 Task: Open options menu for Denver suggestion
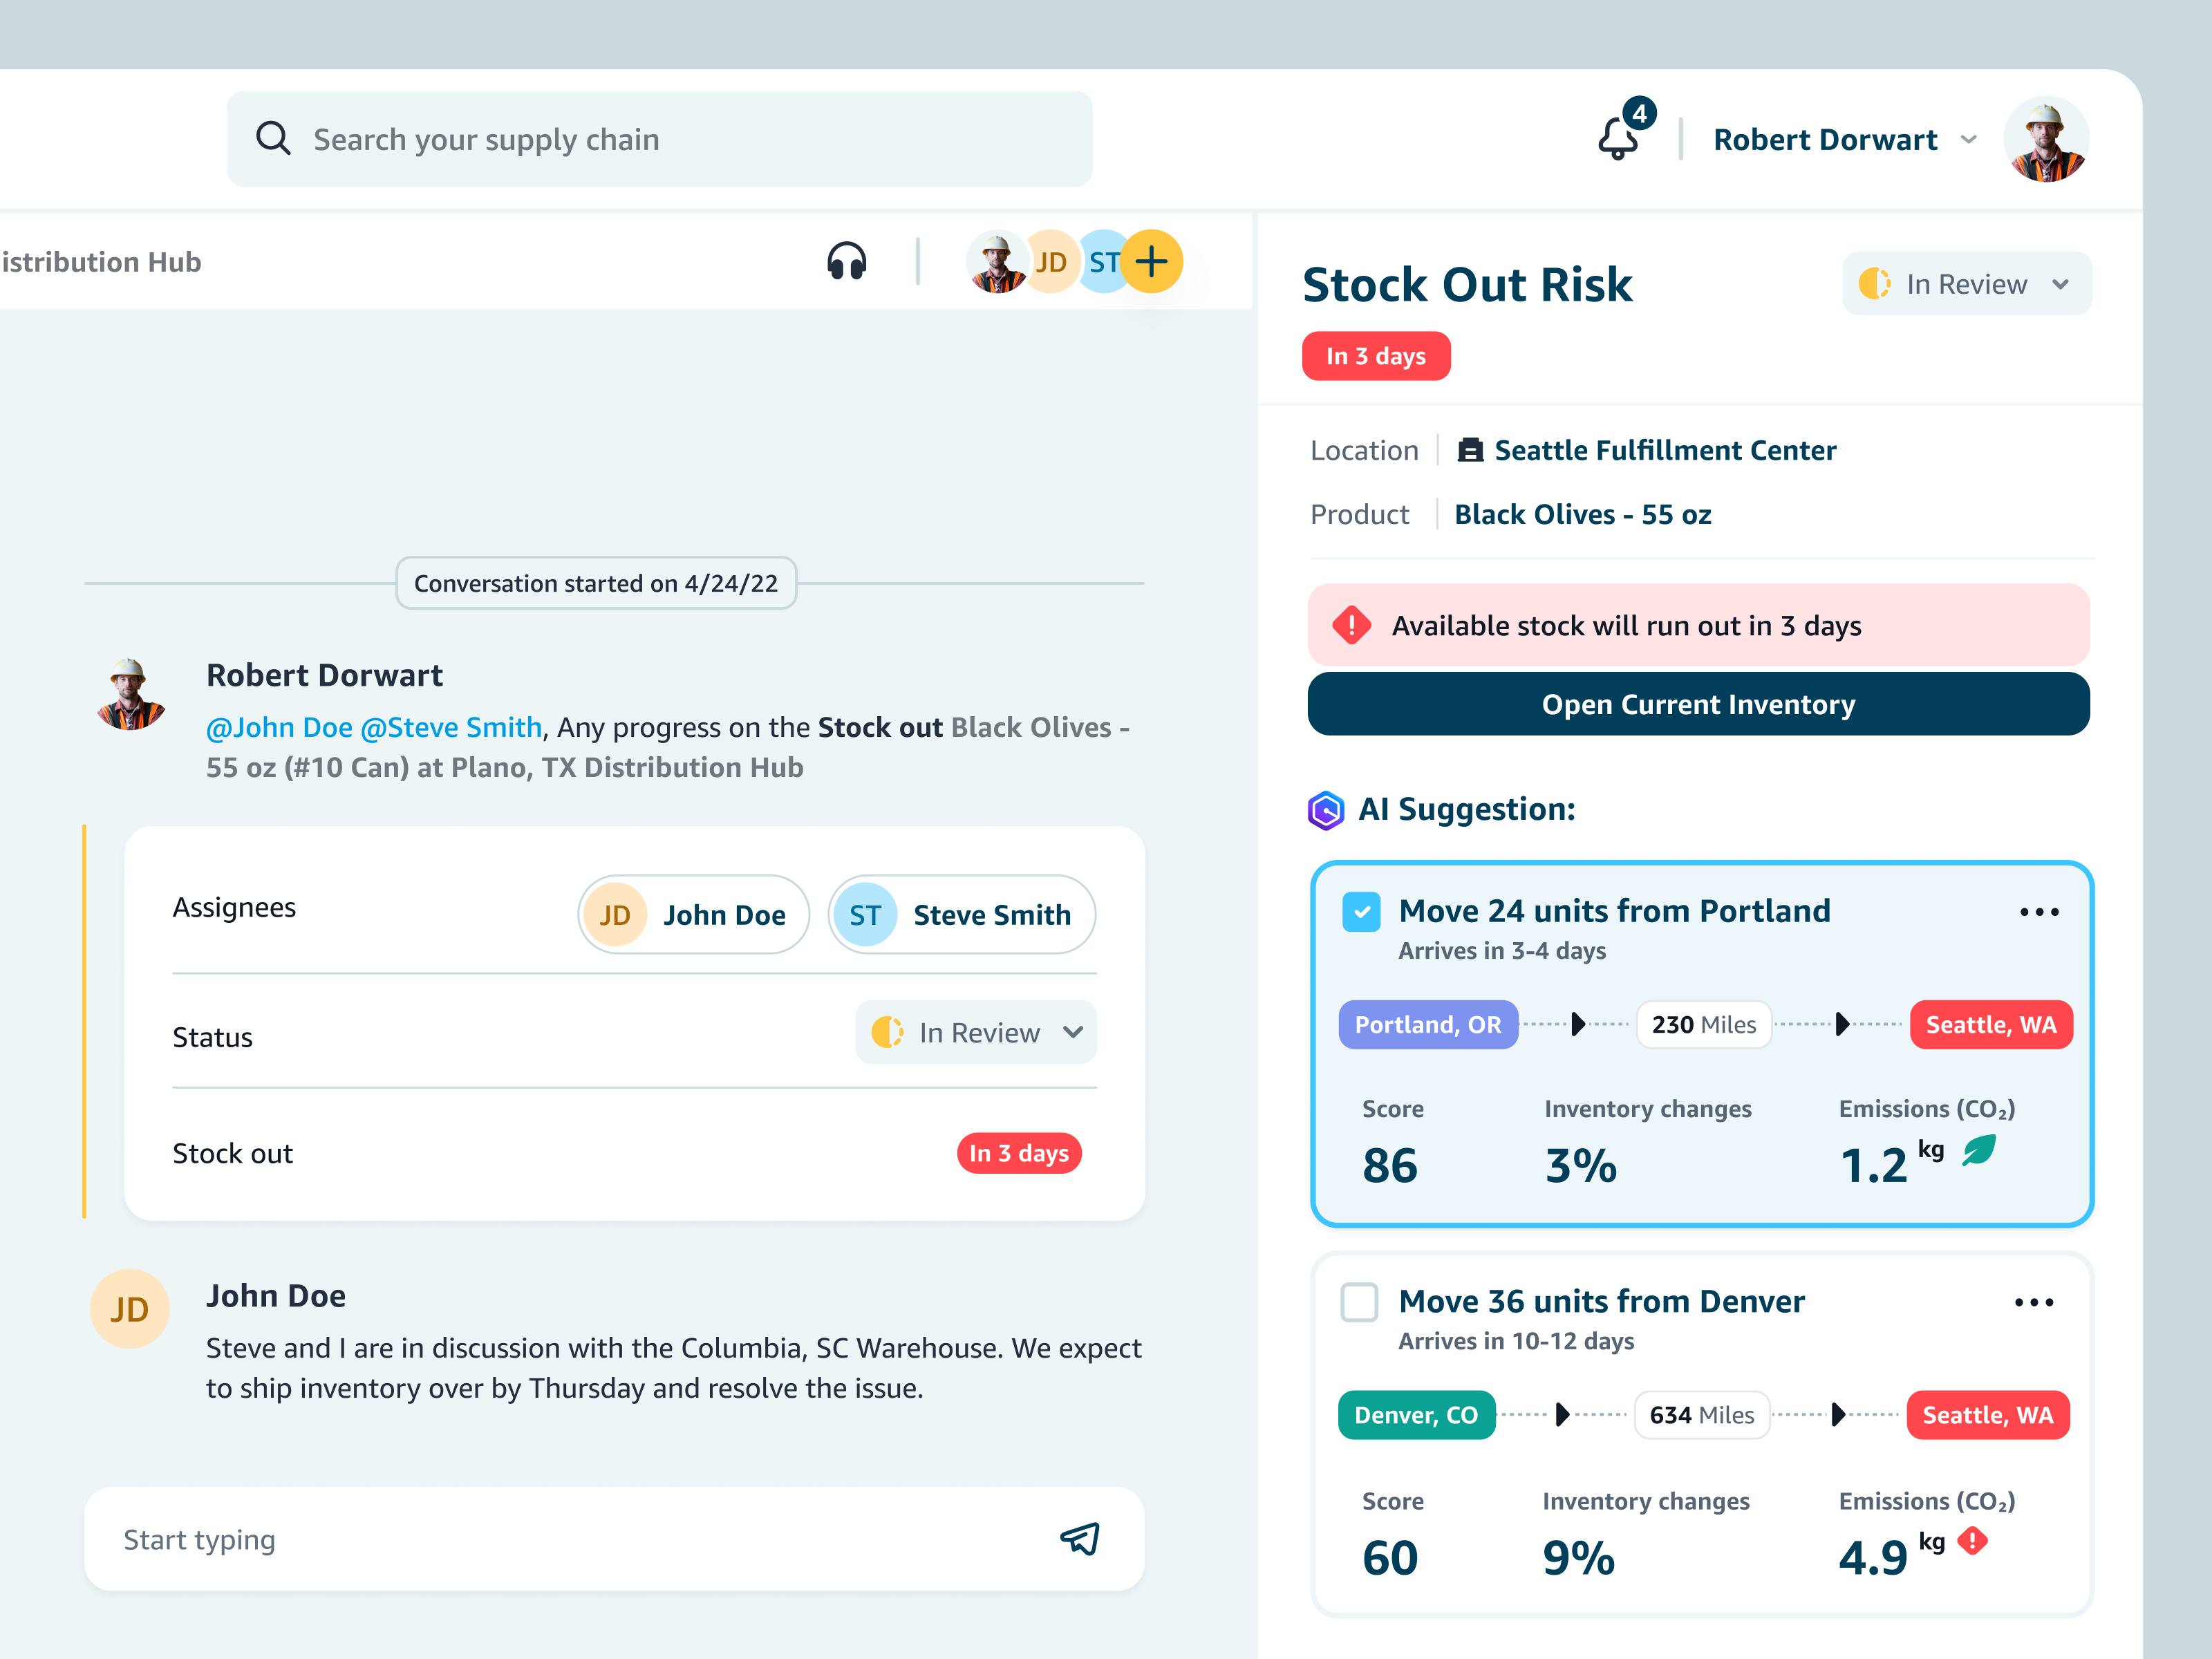[2033, 1302]
